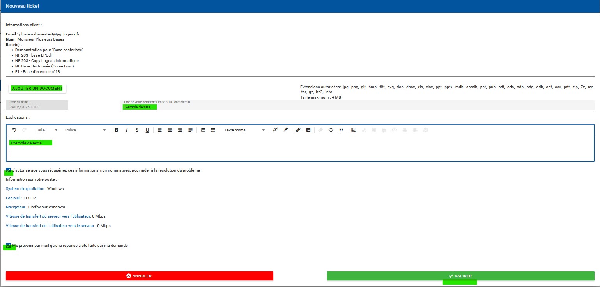This screenshot has height=287, width=600.
Task: Insert a hyperlink
Action: [x=298, y=130]
